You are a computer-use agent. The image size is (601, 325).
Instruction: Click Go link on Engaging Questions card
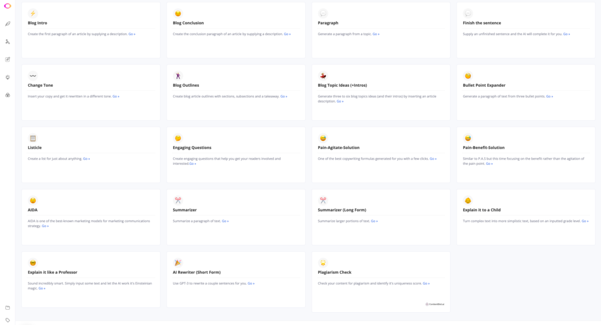pyautogui.click(x=193, y=164)
